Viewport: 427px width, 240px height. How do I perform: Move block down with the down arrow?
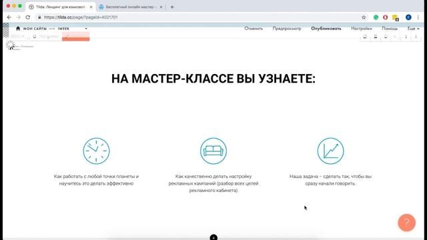(x=416, y=37)
